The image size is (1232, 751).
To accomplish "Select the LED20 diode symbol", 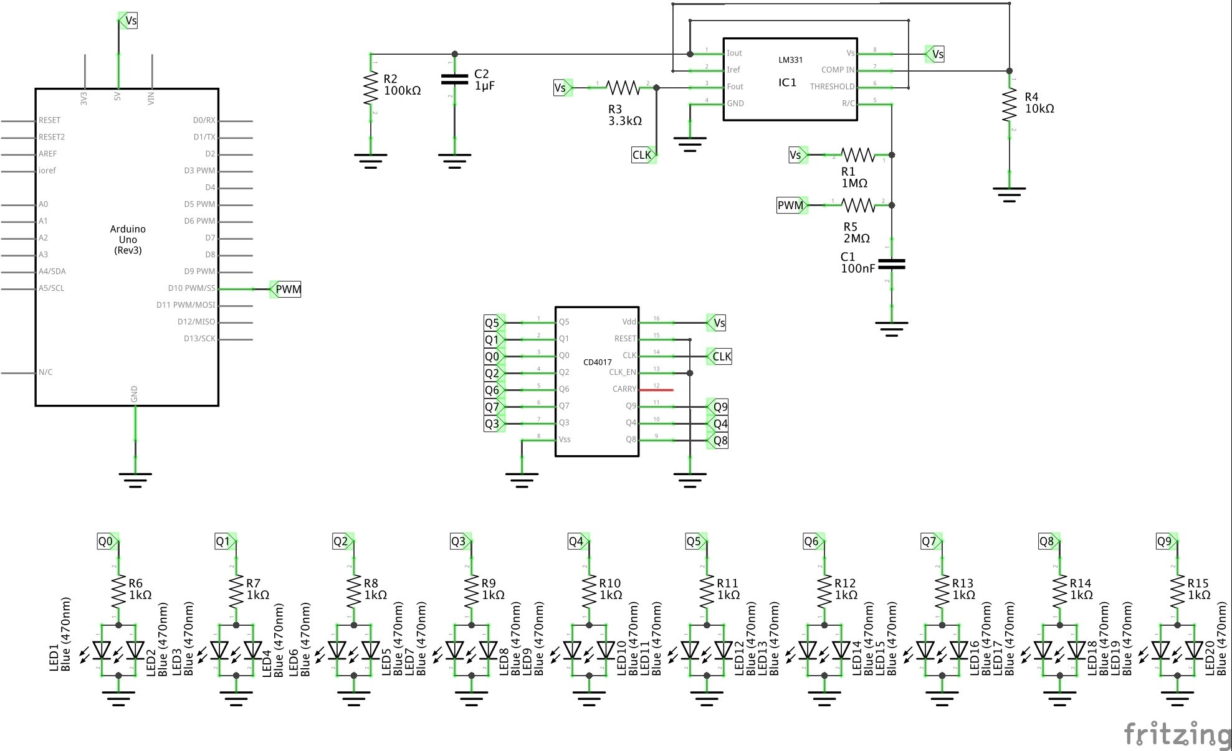I will click(x=1191, y=651).
